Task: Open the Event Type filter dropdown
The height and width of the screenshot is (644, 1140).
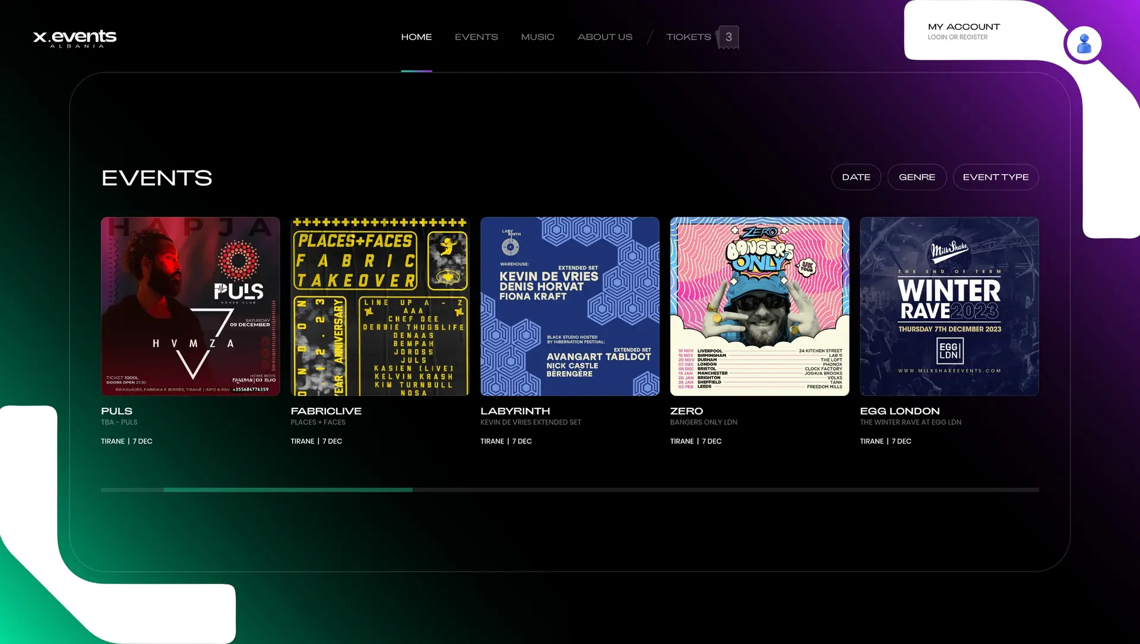Action: (x=996, y=177)
